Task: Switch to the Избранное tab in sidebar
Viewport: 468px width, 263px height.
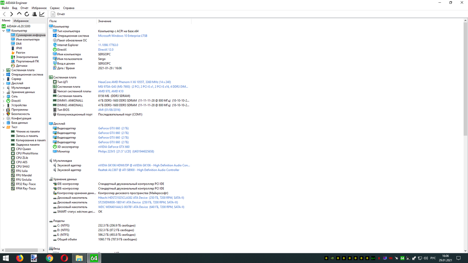Action: [21, 21]
